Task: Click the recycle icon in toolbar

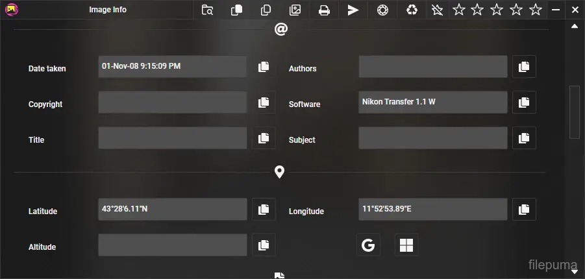Action: (x=412, y=10)
